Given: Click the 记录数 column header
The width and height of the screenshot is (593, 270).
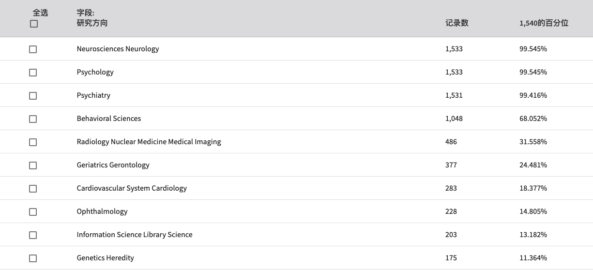Looking at the screenshot, I should click(457, 23).
